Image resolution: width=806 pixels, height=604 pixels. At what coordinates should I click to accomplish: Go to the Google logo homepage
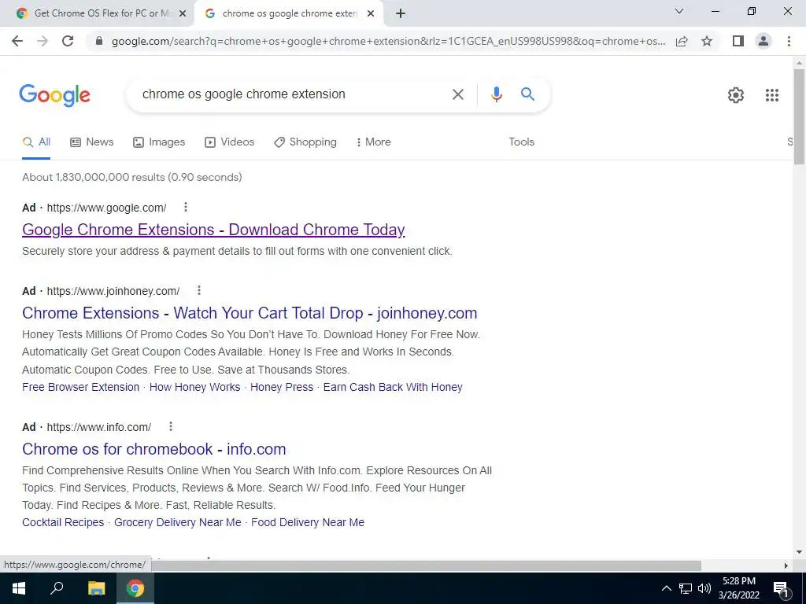pos(54,95)
